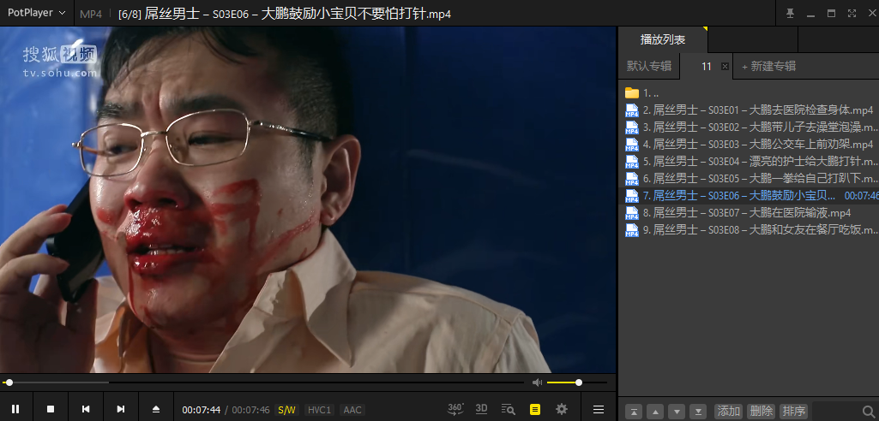Open the hamburger main menu
The height and width of the screenshot is (421, 879).
pos(599,409)
